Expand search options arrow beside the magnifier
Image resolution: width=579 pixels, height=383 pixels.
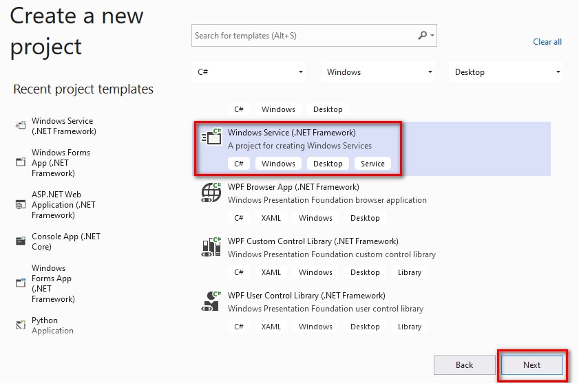[x=432, y=36]
